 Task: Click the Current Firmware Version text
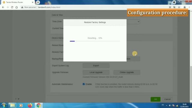point(103,77)
